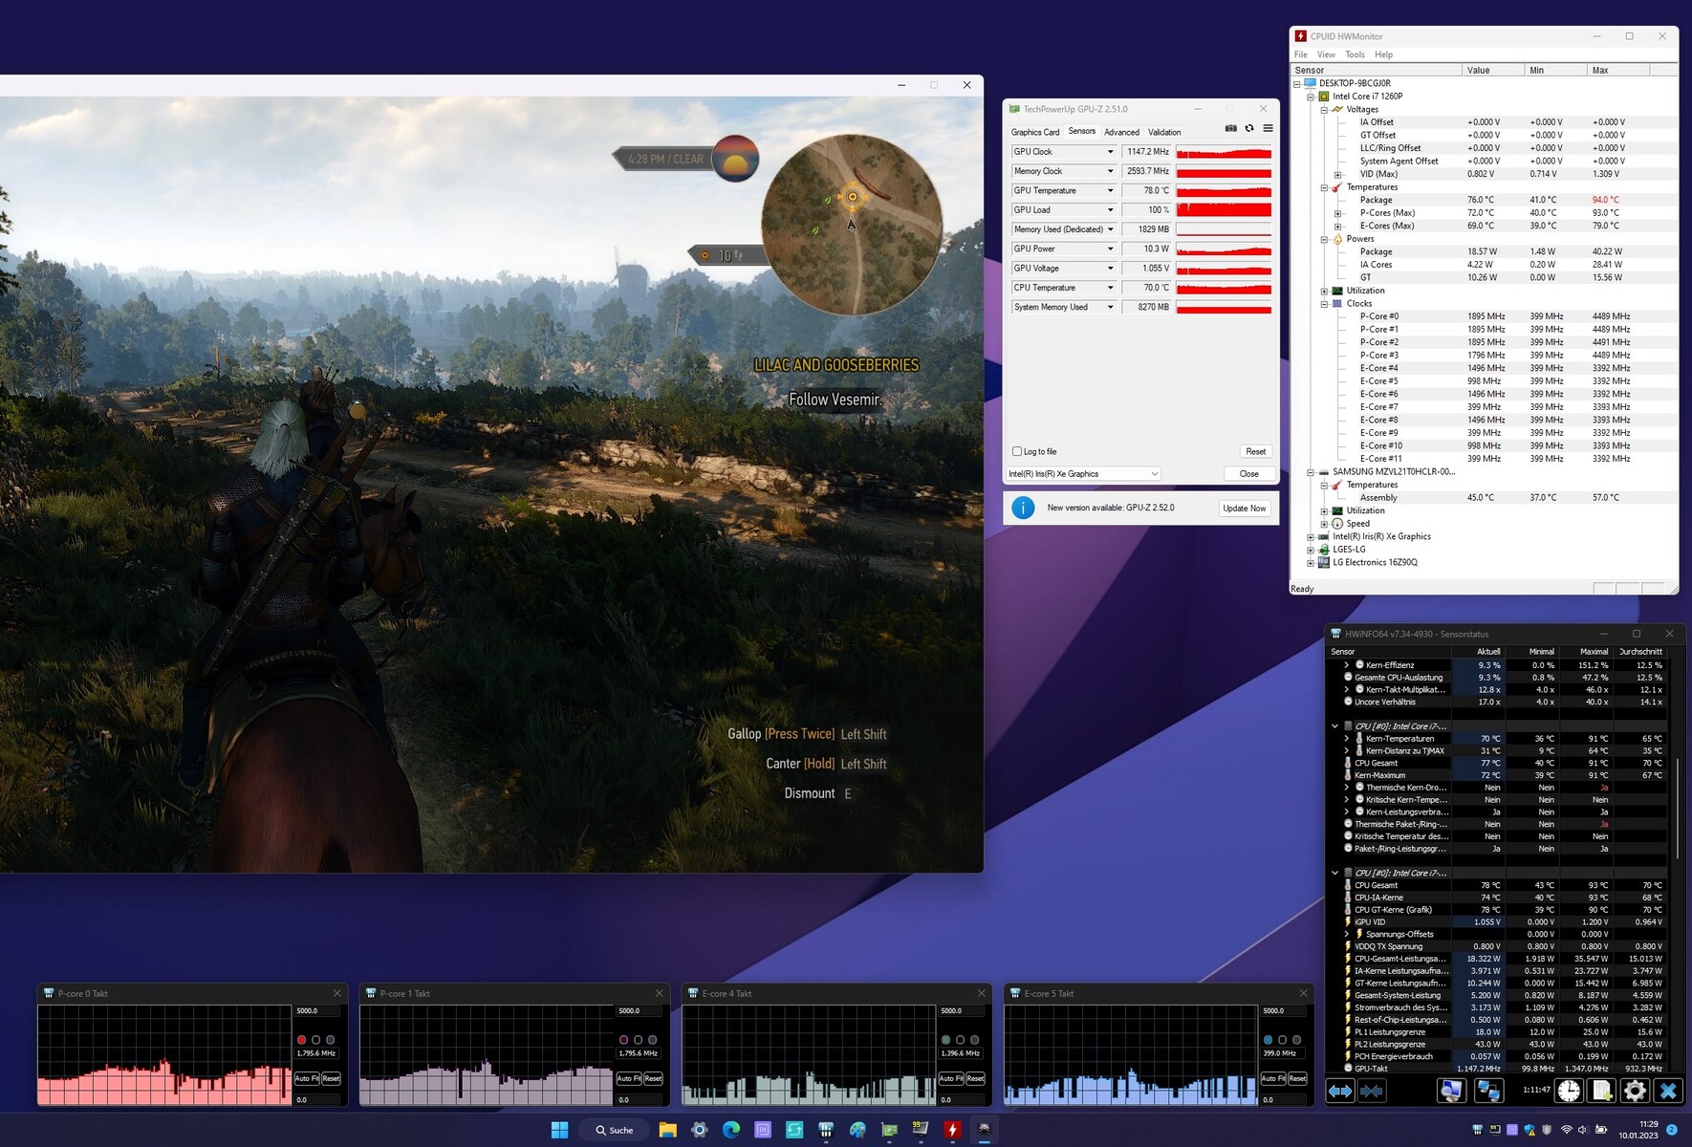
Task: Click HWiNFO sensor list vertical scrollbar
Action: coord(1677,809)
